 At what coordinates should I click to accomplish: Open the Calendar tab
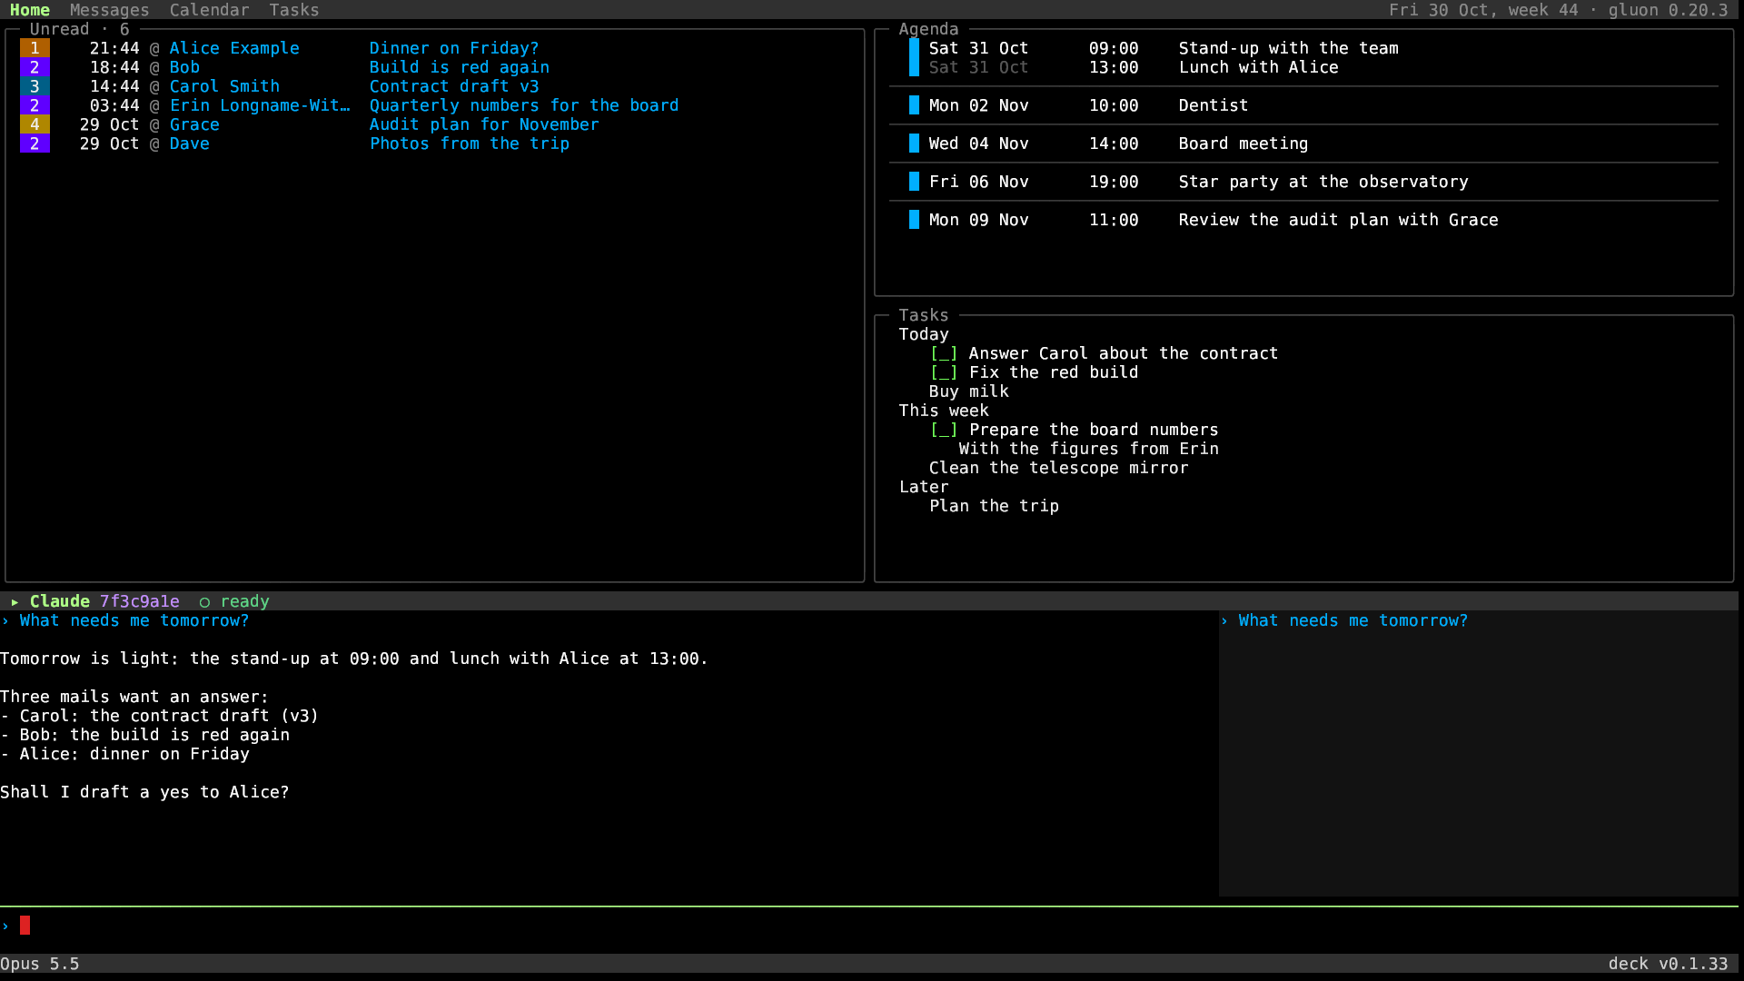click(209, 10)
